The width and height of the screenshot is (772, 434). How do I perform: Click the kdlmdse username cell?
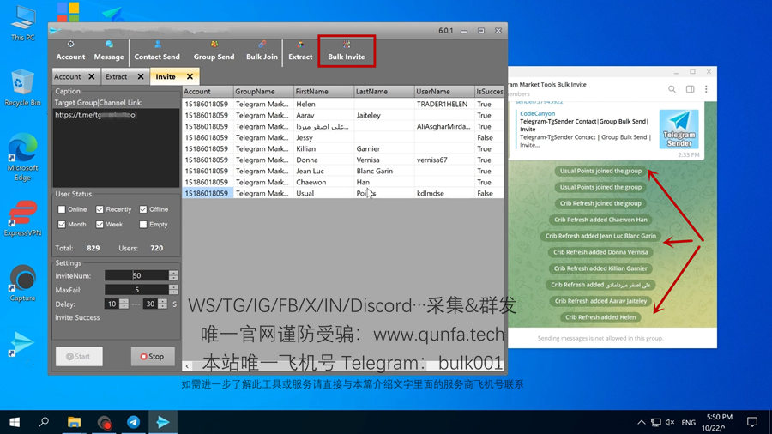tap(444, 193)
